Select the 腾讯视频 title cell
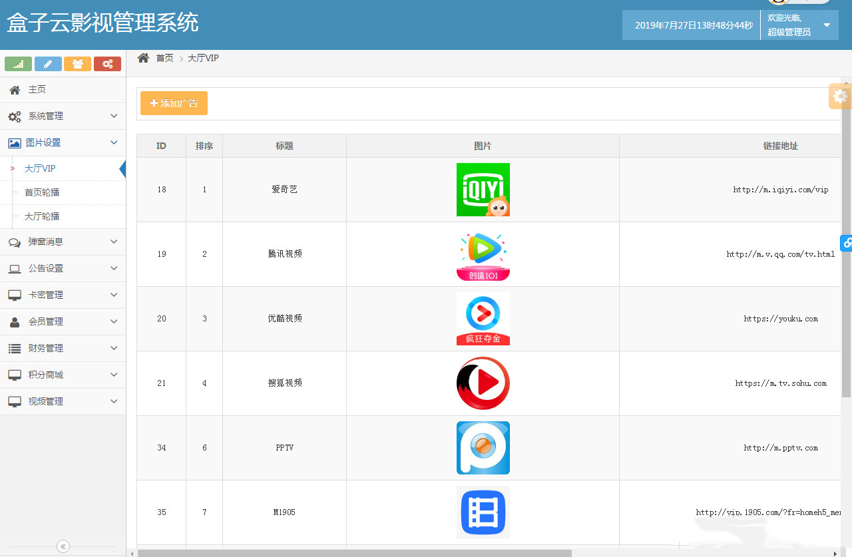 pyautogui.click(x=284, y=254)
